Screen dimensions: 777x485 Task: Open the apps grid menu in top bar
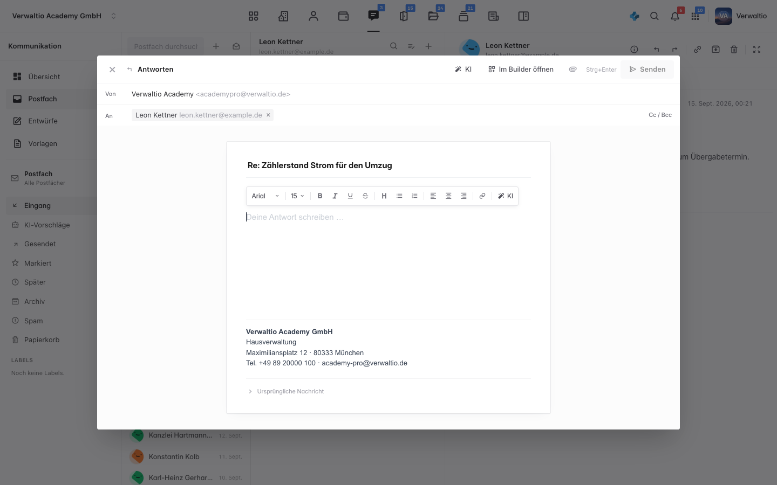(696, 16)
